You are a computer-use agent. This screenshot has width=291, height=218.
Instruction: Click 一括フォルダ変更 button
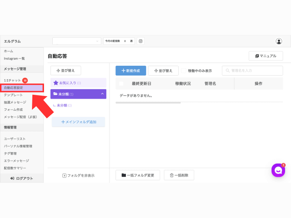138,175
